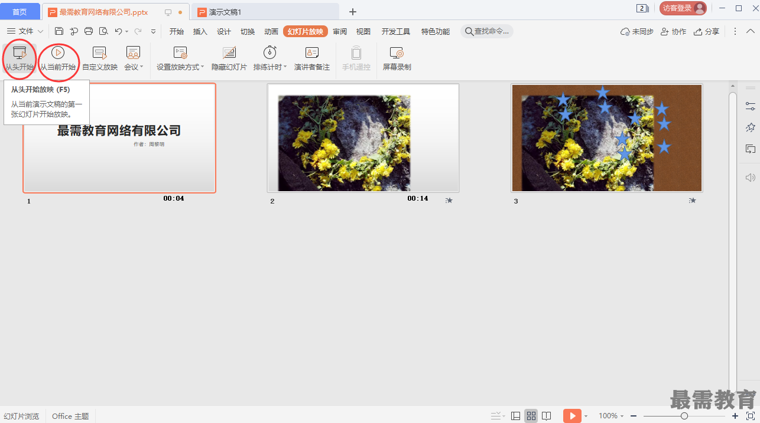Click the animation star under slide 2

[x=449, y=201]
